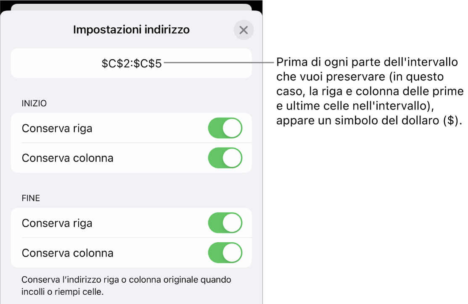Image resolution: width=468 pixels, height=304 pixels.
Task: Turn off Conserva riga under FINE
Action: pyautogui.click(x=225, y=223)
